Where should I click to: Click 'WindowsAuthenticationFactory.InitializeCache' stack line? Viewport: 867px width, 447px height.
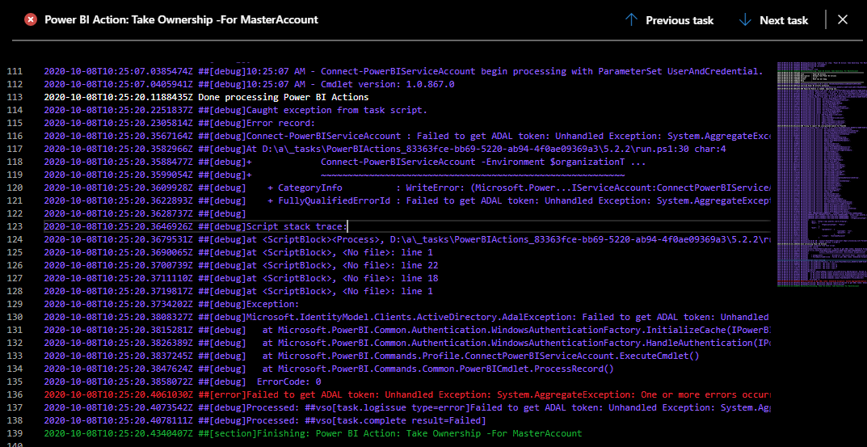tap(407, 330)
